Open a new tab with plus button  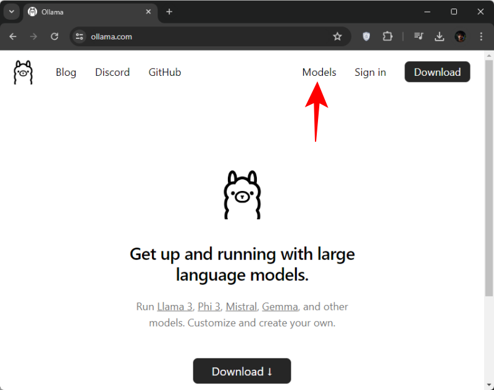169,12
